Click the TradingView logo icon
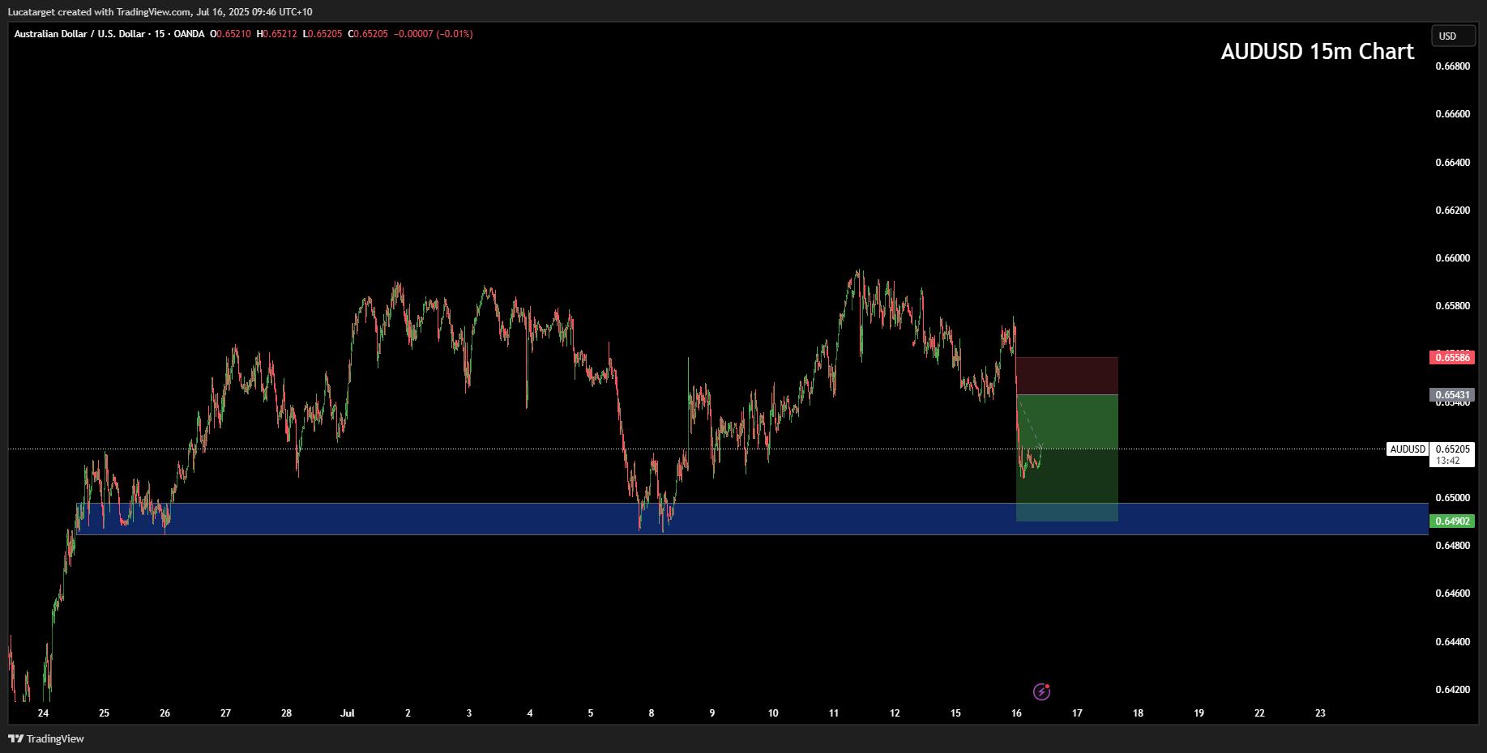This screenshot has height=753, width=1487. click(15, 738)
